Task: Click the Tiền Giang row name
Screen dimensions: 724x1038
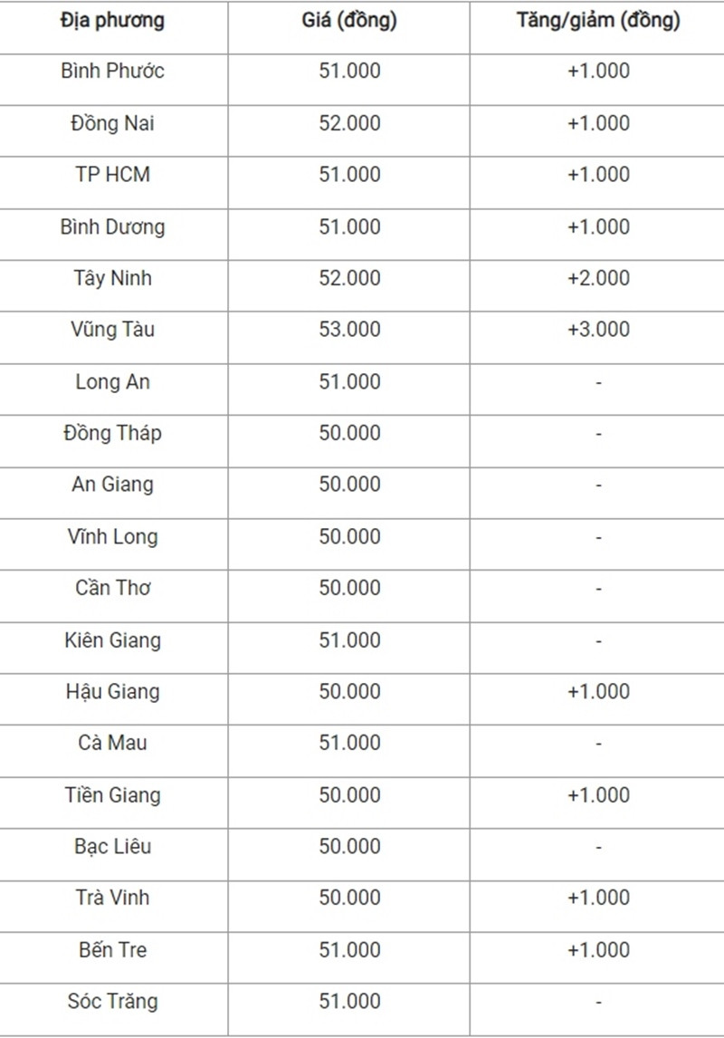Action: (x=112, y=795)
